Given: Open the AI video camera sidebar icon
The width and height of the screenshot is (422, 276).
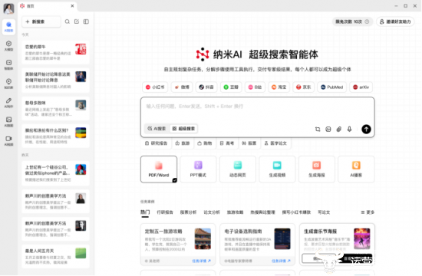Looking at the screenshot, I should (8, 141).
